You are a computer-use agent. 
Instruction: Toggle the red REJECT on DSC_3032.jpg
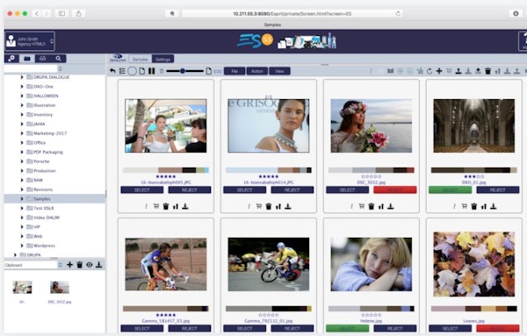pos(395,190)
